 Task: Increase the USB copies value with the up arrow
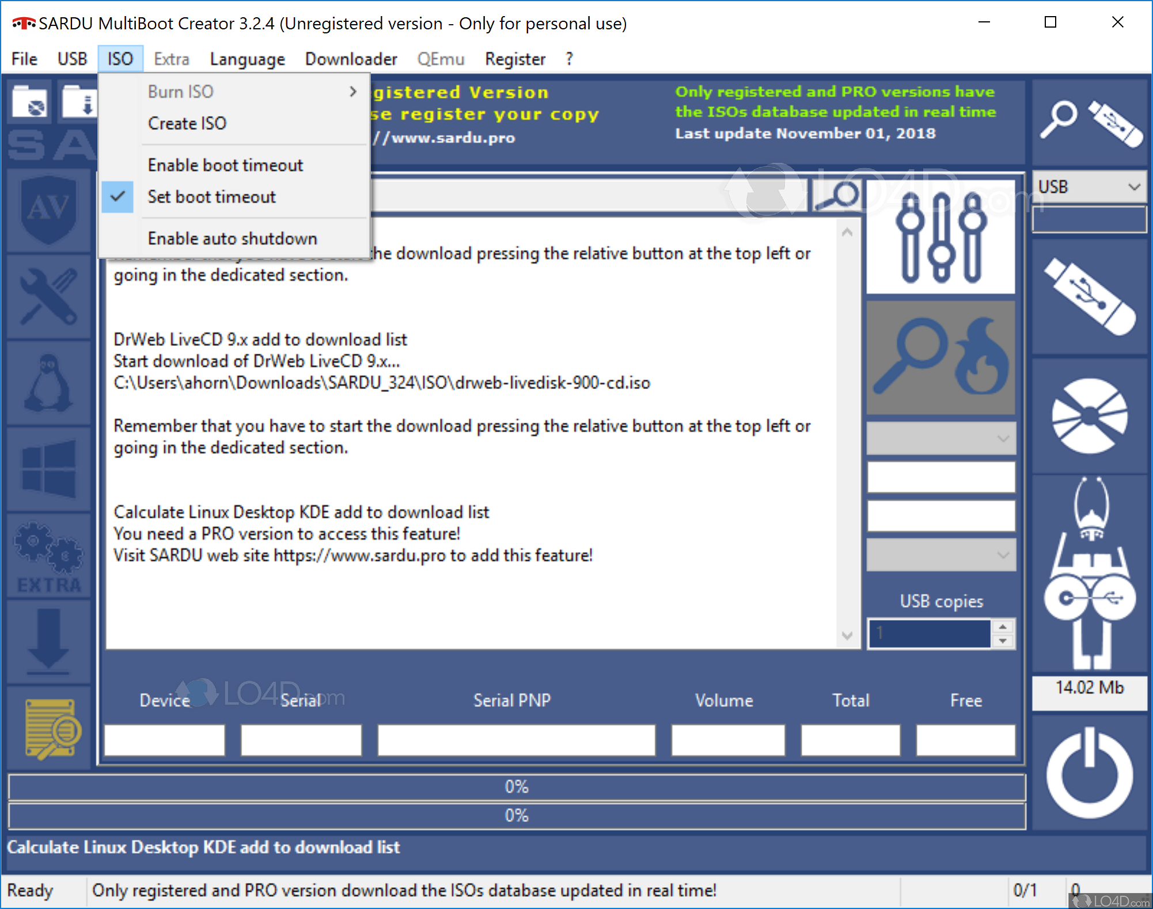coord(1003,627)
